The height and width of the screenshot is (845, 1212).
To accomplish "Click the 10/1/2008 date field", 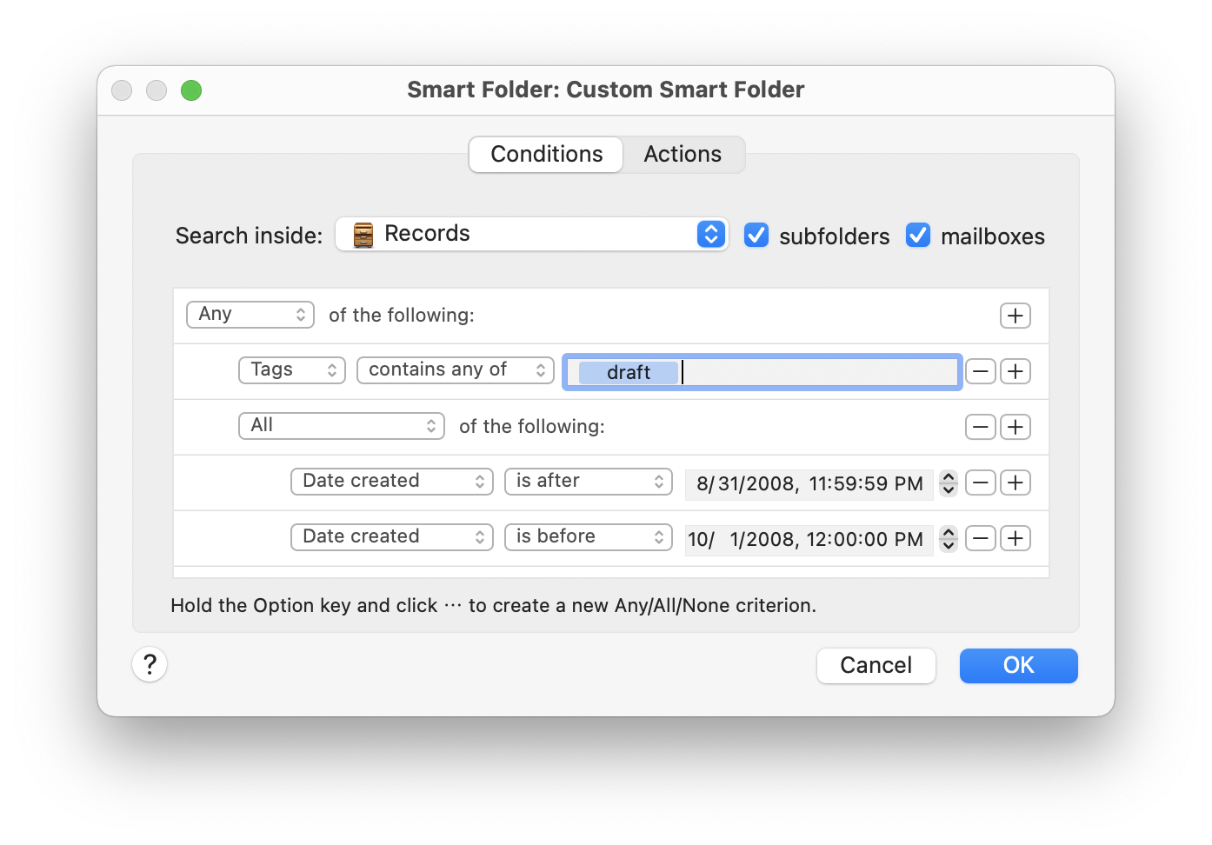I will (x=809, y=539).
